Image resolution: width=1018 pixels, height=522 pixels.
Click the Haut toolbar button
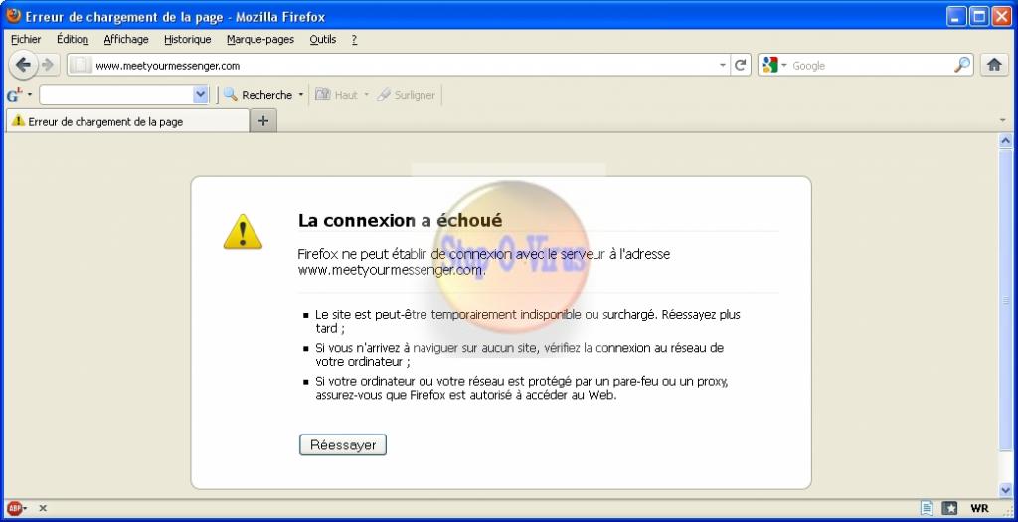coord(337,95)
